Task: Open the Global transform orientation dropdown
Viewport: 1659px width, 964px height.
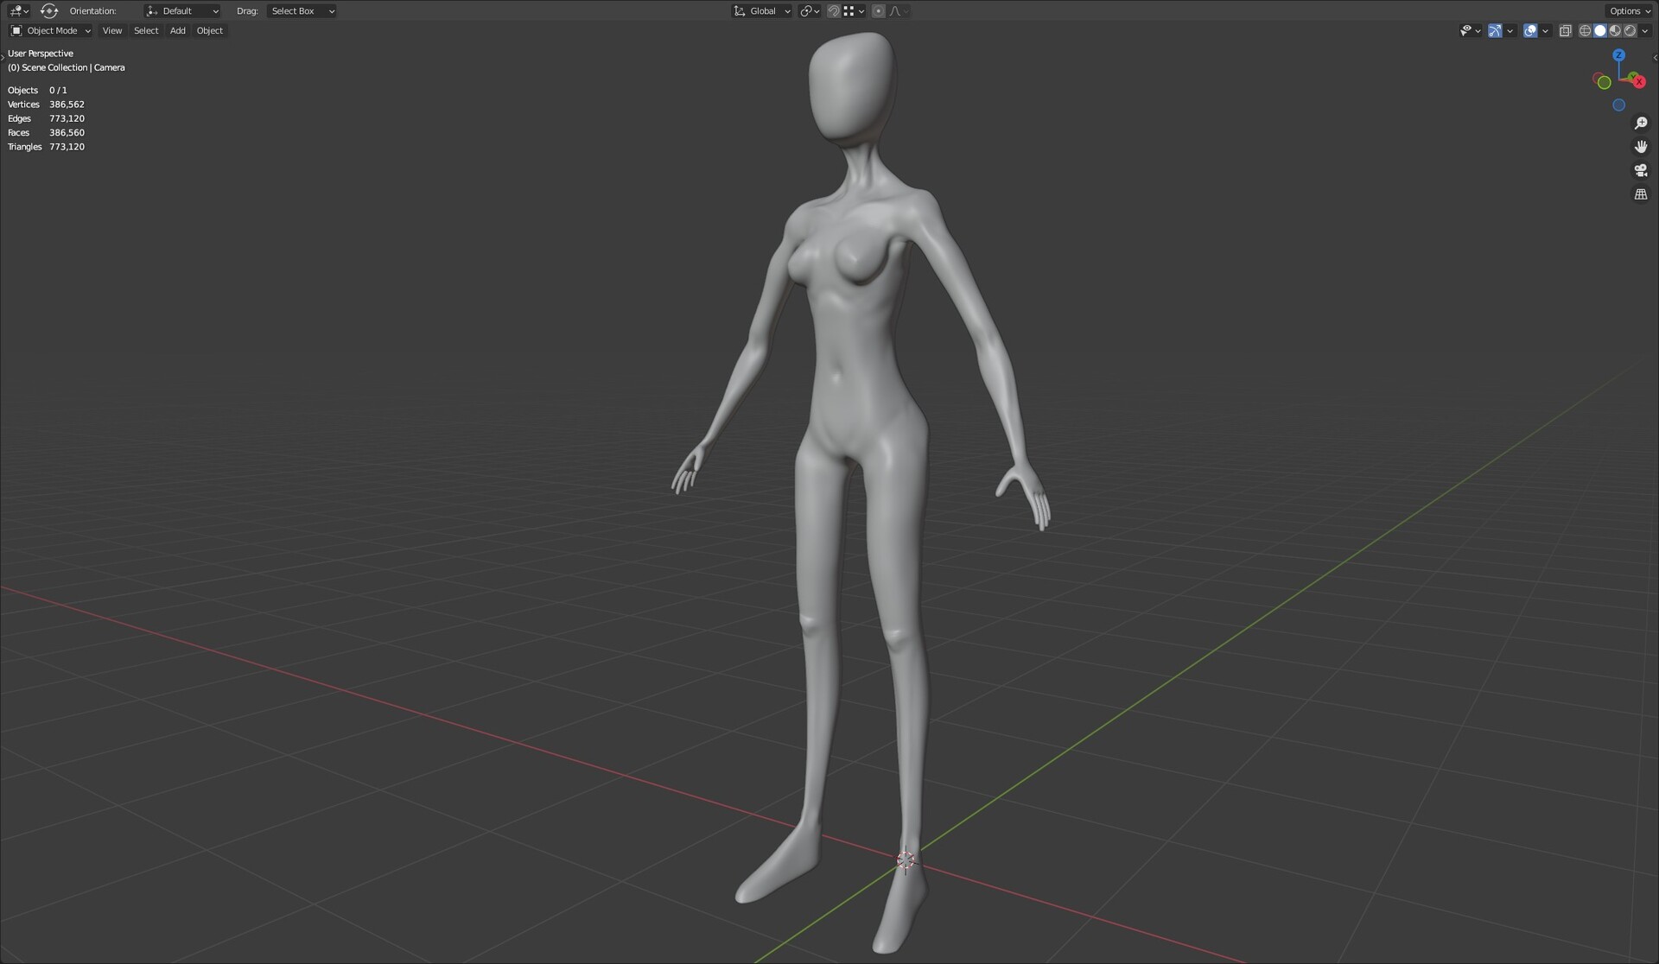Action: pos(762,11)
